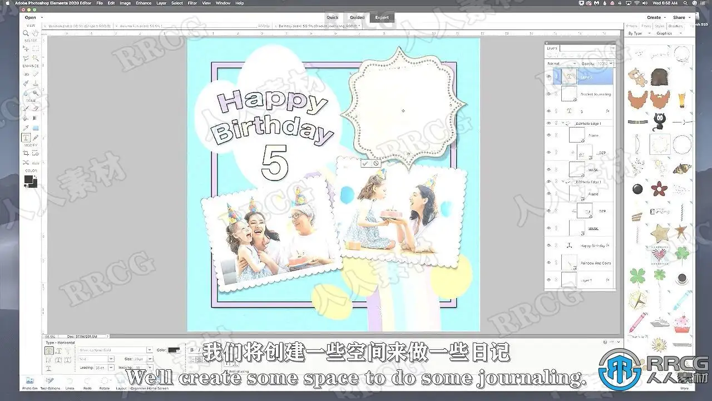Switch to Expert mode tab
This screenshot has width=712, height=401.
pyautogui.click(x=382, y=17)
